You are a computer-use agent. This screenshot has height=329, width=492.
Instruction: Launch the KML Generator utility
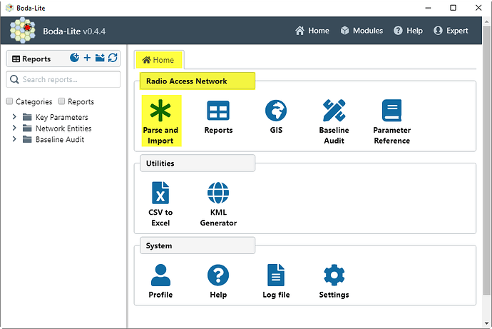tap(218, 203)
